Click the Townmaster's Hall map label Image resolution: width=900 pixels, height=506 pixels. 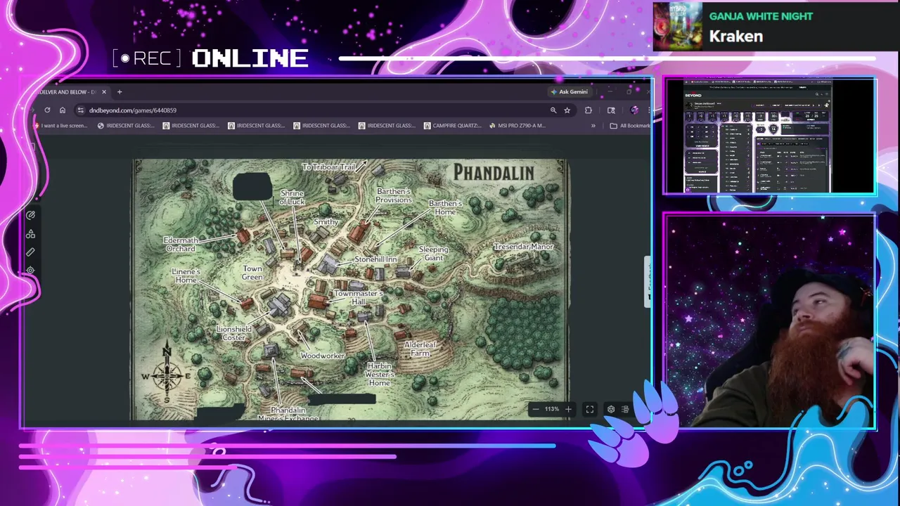tap(359, 297)
